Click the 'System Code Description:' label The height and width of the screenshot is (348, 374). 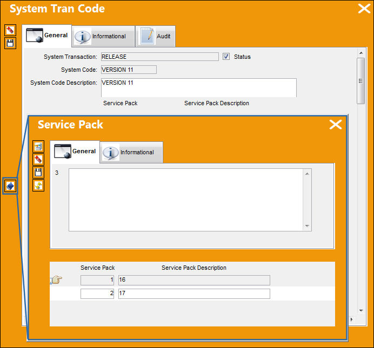pyautogui.click(x=64, y=83)
